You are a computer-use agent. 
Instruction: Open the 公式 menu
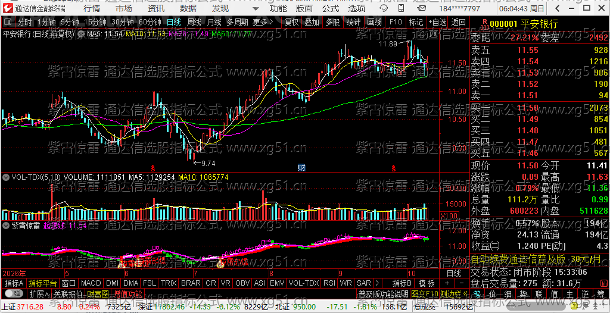[331, 8]
